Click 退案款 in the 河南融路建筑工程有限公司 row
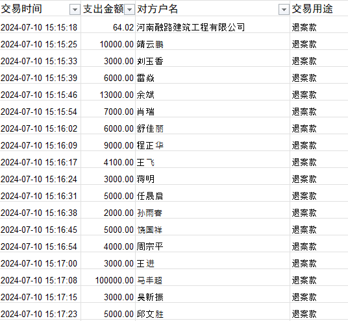The height and width of the screenshot is (321, 348). click(304, 27)
